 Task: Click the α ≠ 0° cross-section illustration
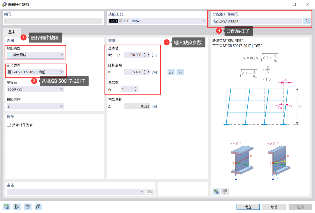click(279, 161)
